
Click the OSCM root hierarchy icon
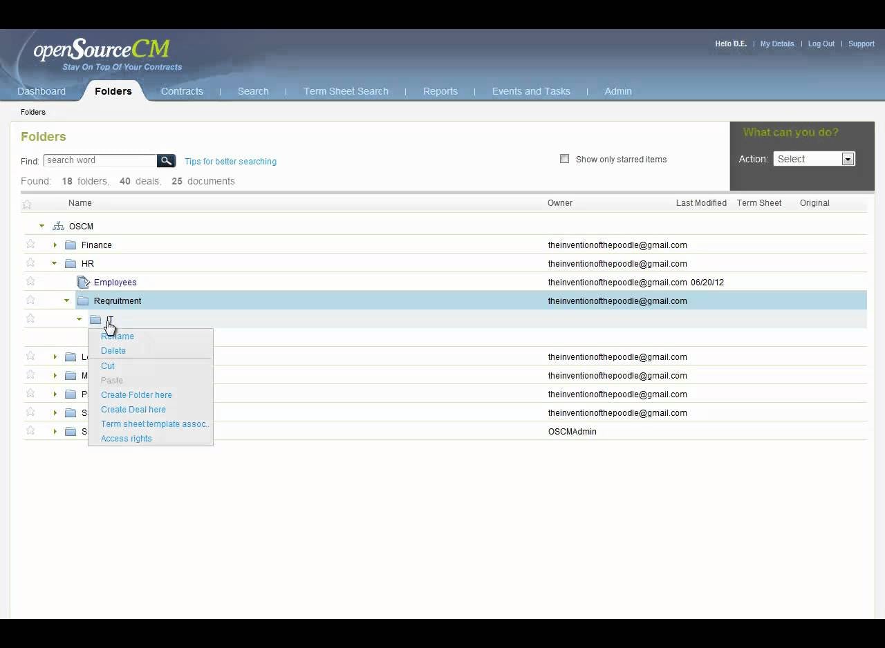click(x=58, y=226)
